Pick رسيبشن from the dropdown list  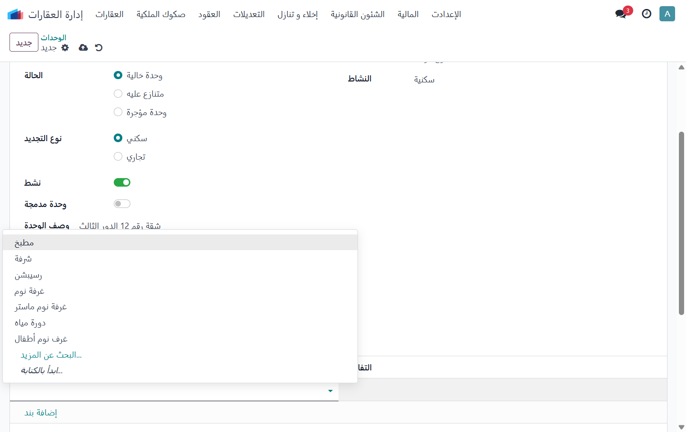pos(180,275)
